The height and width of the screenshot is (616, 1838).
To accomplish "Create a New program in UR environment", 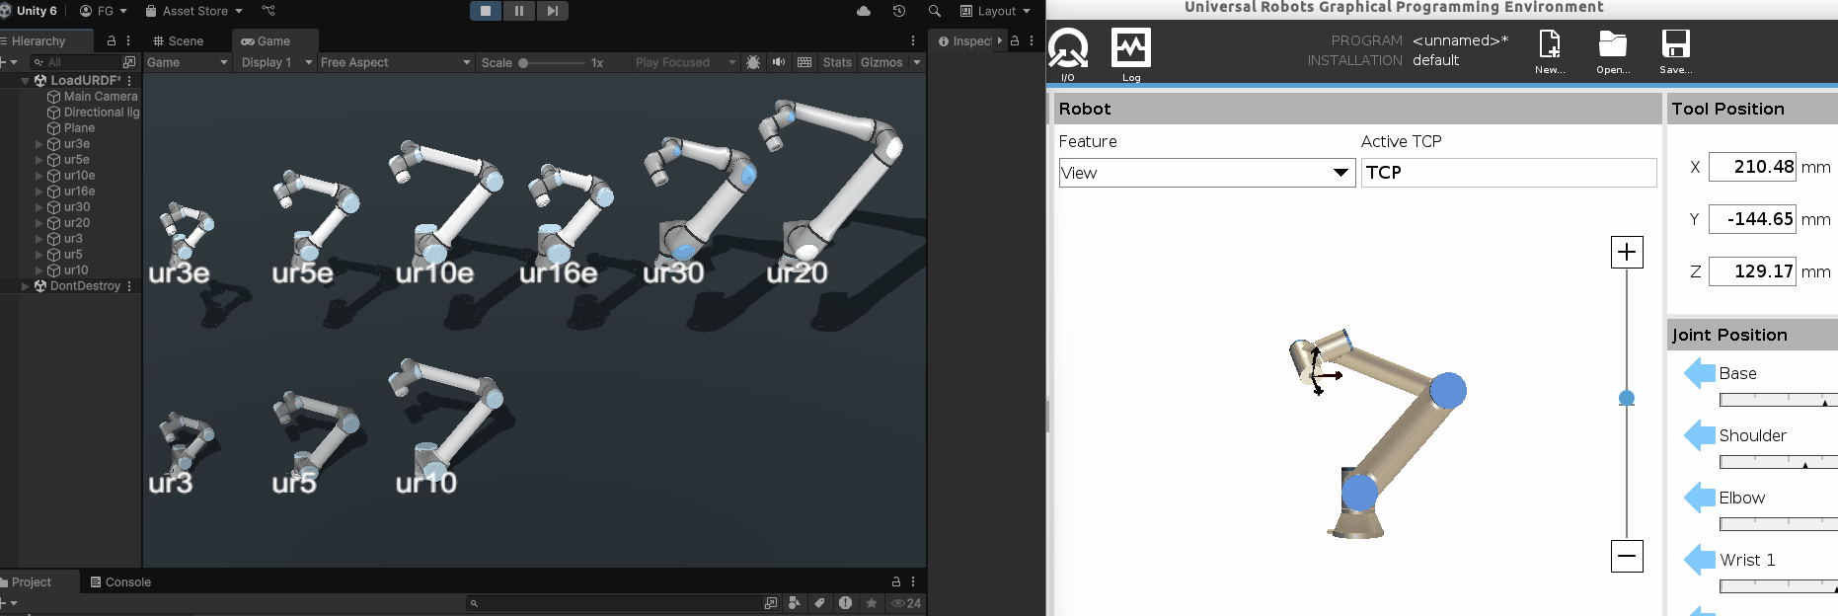I will pos(1550,51).
